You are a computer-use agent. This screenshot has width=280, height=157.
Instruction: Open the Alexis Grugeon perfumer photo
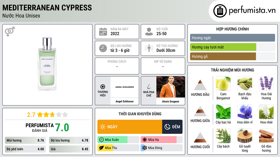point(171,87)
